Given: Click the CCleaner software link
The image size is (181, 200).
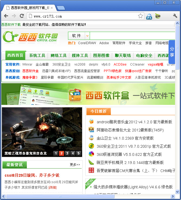Looking at the screenshot, I should coord(137,64).
